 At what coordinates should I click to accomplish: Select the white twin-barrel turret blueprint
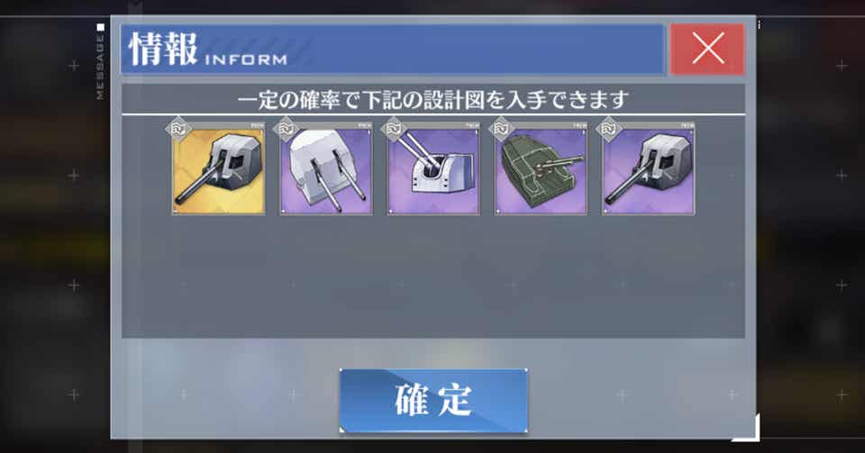click(326, 168)
